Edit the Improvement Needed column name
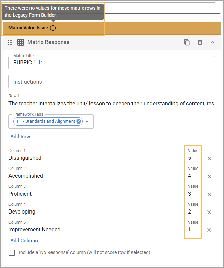 pyautogui.click(x=96, y=229)
